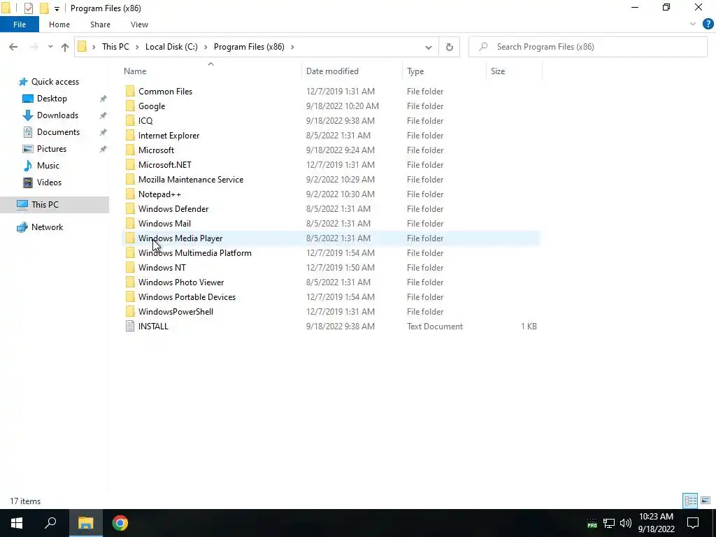Expand the chevron after Program Files (x86) breadcrumb
Image resolution: width=716 pixels, height=537 pixels.
[x=292, y=47]
